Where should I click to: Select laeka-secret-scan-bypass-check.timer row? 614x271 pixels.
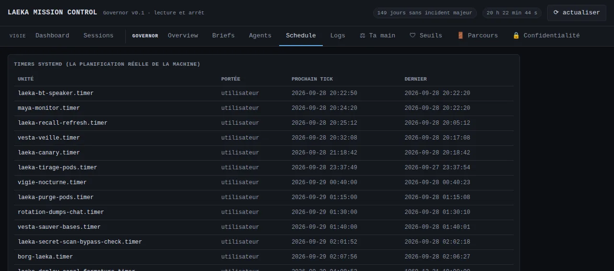click(264, 242)
